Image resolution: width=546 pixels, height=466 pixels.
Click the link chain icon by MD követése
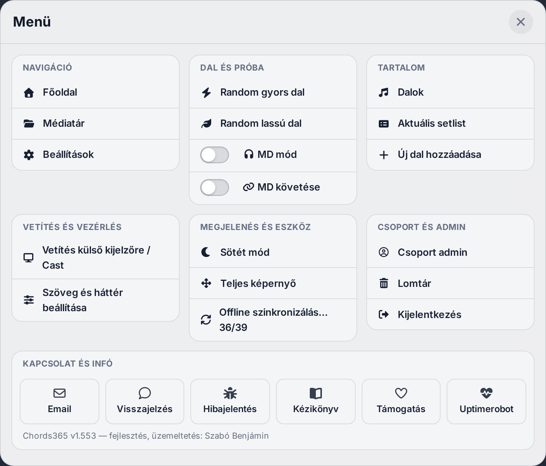pos(248,187)
